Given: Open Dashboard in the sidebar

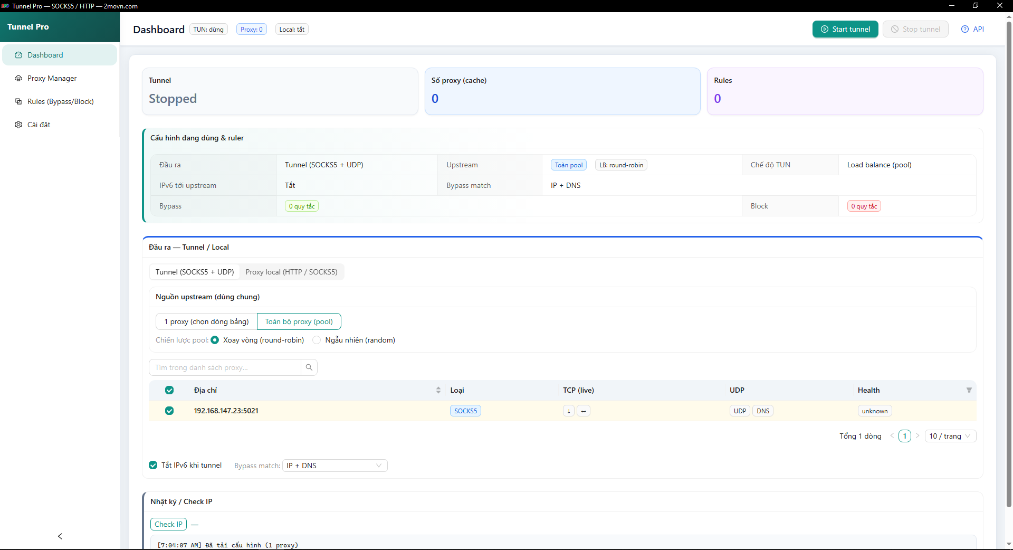Looking at the screenshot, I should [x=60, y=55].
